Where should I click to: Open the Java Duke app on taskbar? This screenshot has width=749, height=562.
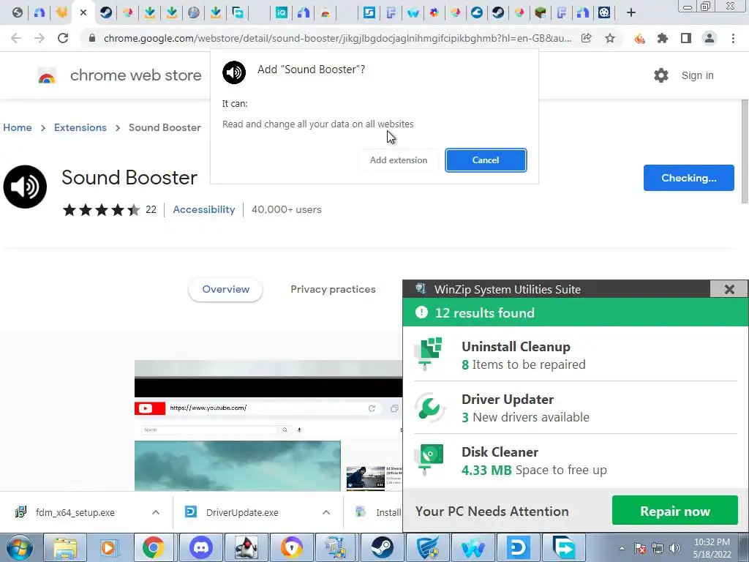[x=246, y=547]
